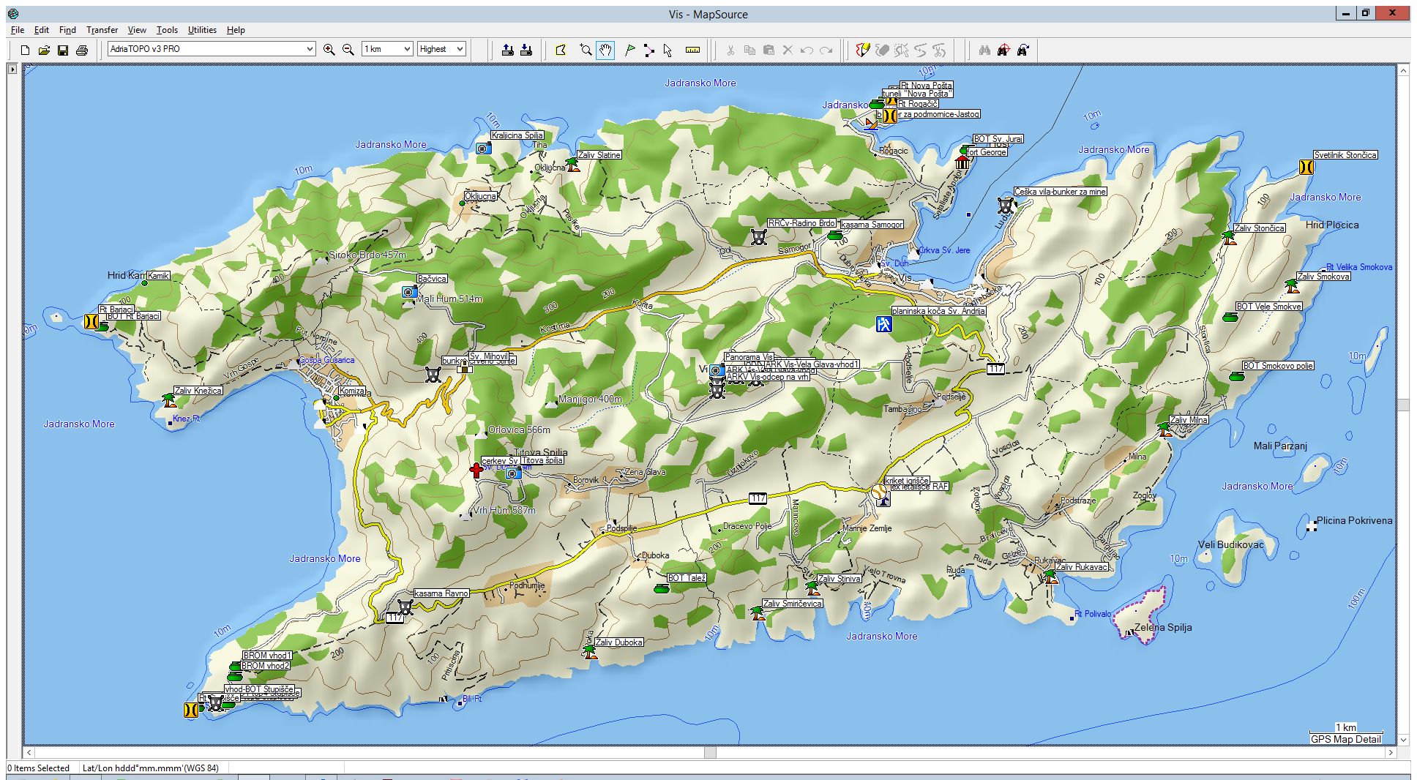This screenshot has width=1417, height=780.
Task: Open the View menu
Action: pyautogui.click(x=137, y=30)
